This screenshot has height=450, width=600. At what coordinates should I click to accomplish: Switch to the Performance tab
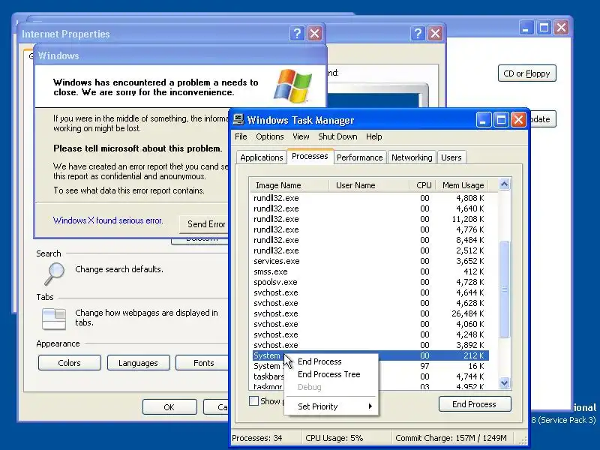pos(360,157)
